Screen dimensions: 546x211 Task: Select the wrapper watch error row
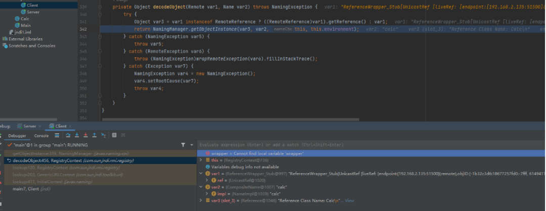coord(371,153)
